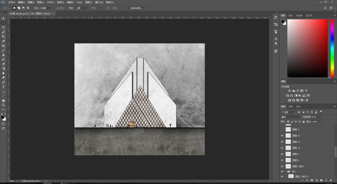Click the Brightness/Contrast adjustment icon
This screenshot has width=337, height=184.
(x=289, y=91)
